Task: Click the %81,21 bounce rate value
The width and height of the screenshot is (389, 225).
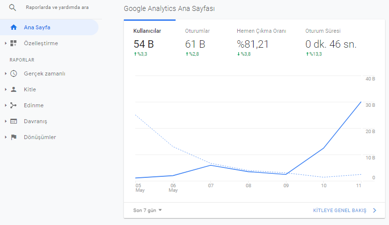Action: point(253,44)
